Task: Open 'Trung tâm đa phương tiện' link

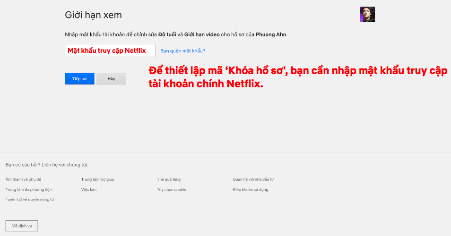Action: [28, 189]
